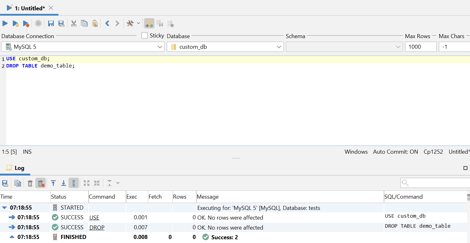Paste from clipboard in the toolbar
Screen dimensions: 470x243
tap(95, 23)
